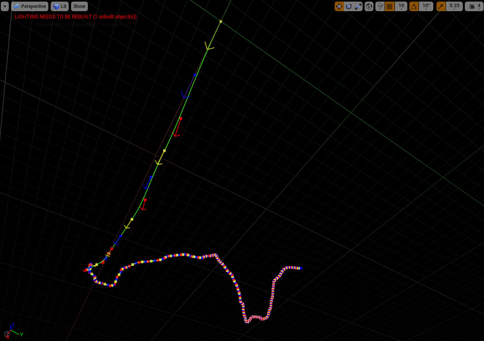
Task: Open the scale snap 0.25 dropdown
Action: click(454, 6)
